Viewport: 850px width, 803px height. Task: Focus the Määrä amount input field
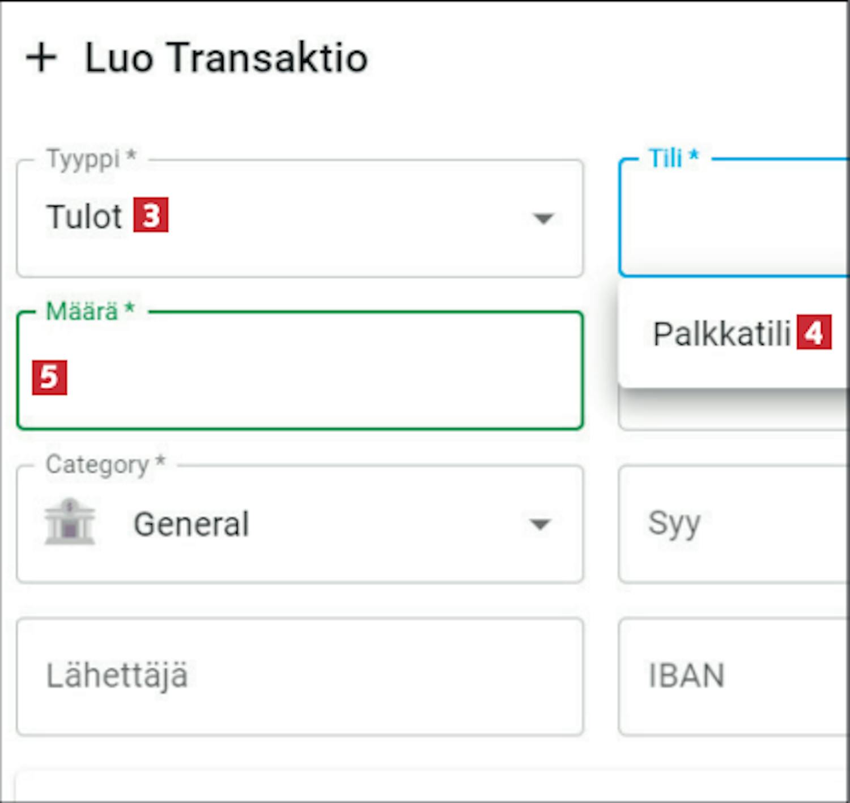pos(317,377)
